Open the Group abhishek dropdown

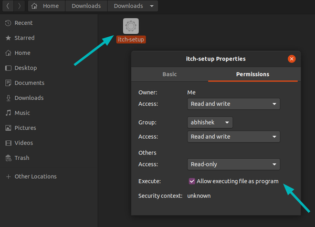coord(210,122)
